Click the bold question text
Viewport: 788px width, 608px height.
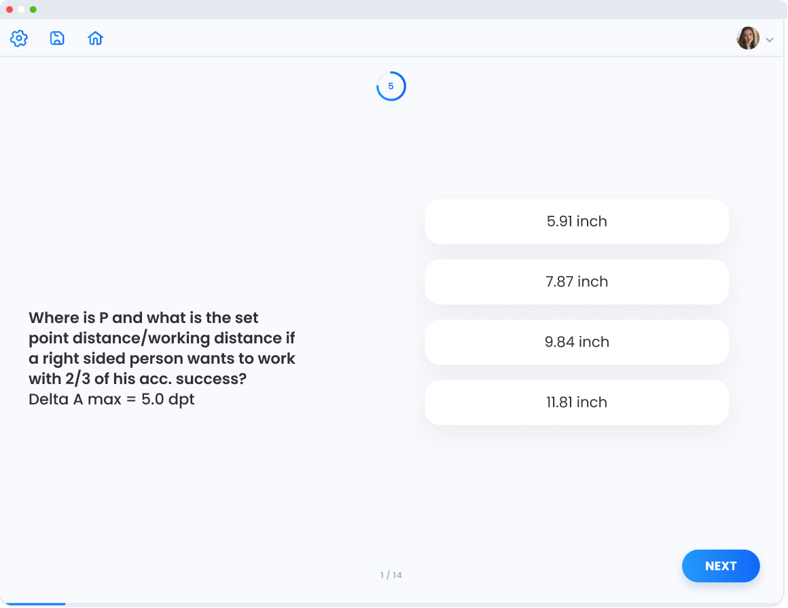[162, 347]
